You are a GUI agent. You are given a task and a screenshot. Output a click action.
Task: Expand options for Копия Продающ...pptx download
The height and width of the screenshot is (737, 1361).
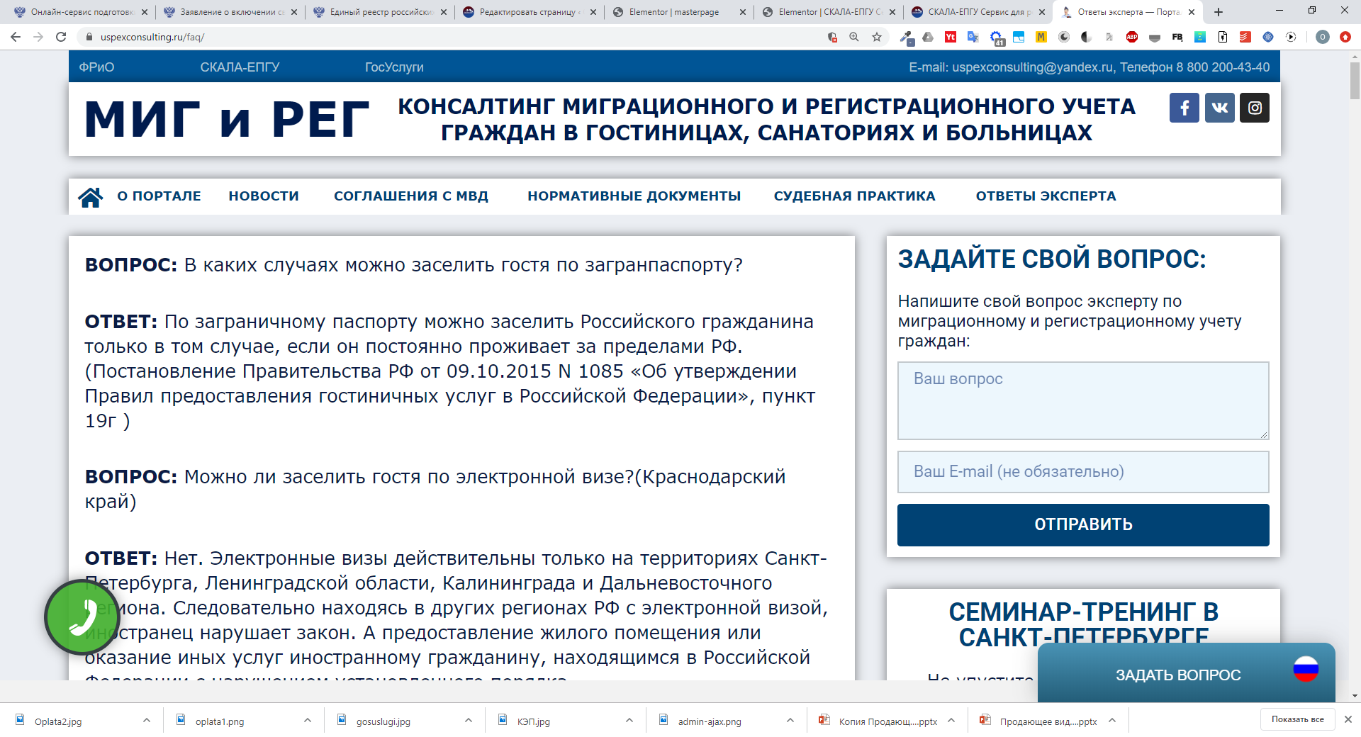951,720
